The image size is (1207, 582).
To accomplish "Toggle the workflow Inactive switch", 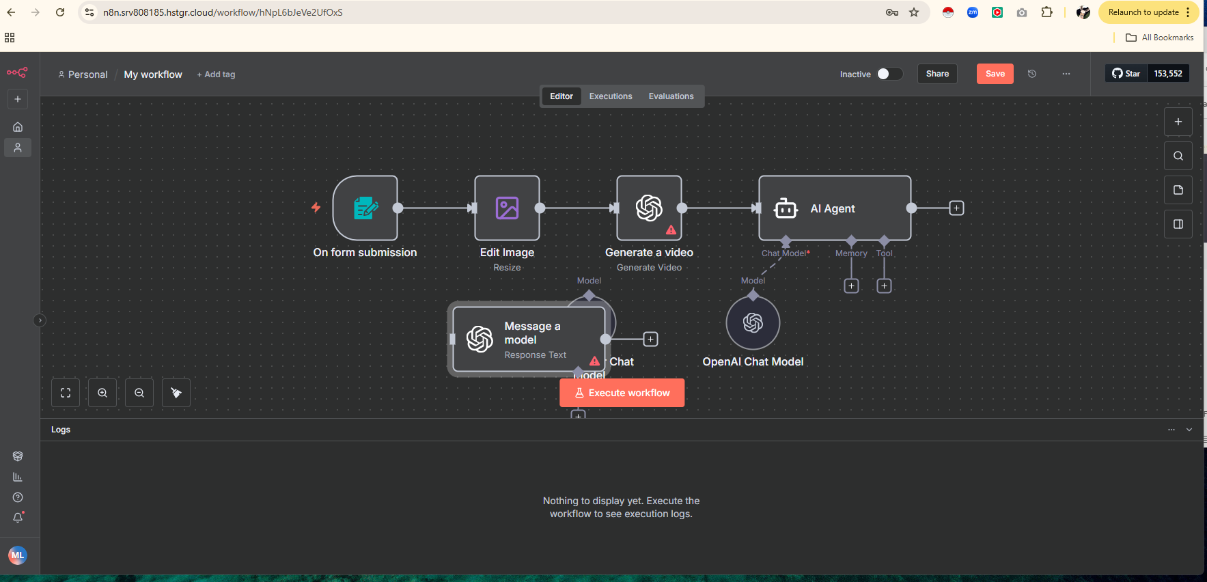I will [x=889, y=74].
